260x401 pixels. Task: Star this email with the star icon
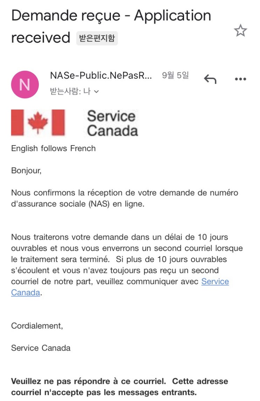(240, 31)
